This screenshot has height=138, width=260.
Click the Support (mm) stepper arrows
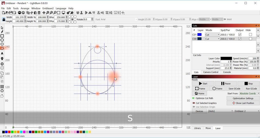pyautogui.click(x=231, y=68)
